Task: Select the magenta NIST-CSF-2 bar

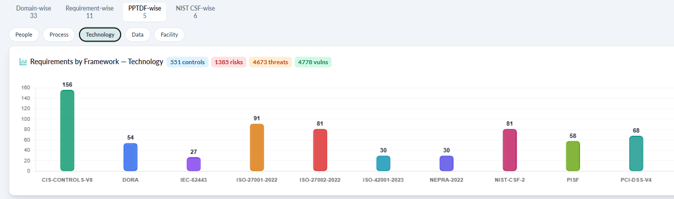Action: click(510, 150)
